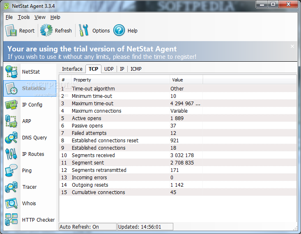The image size is (301, 234).
Task: Open Options wrench and screwdriver icon
Action: coord(83,30)
